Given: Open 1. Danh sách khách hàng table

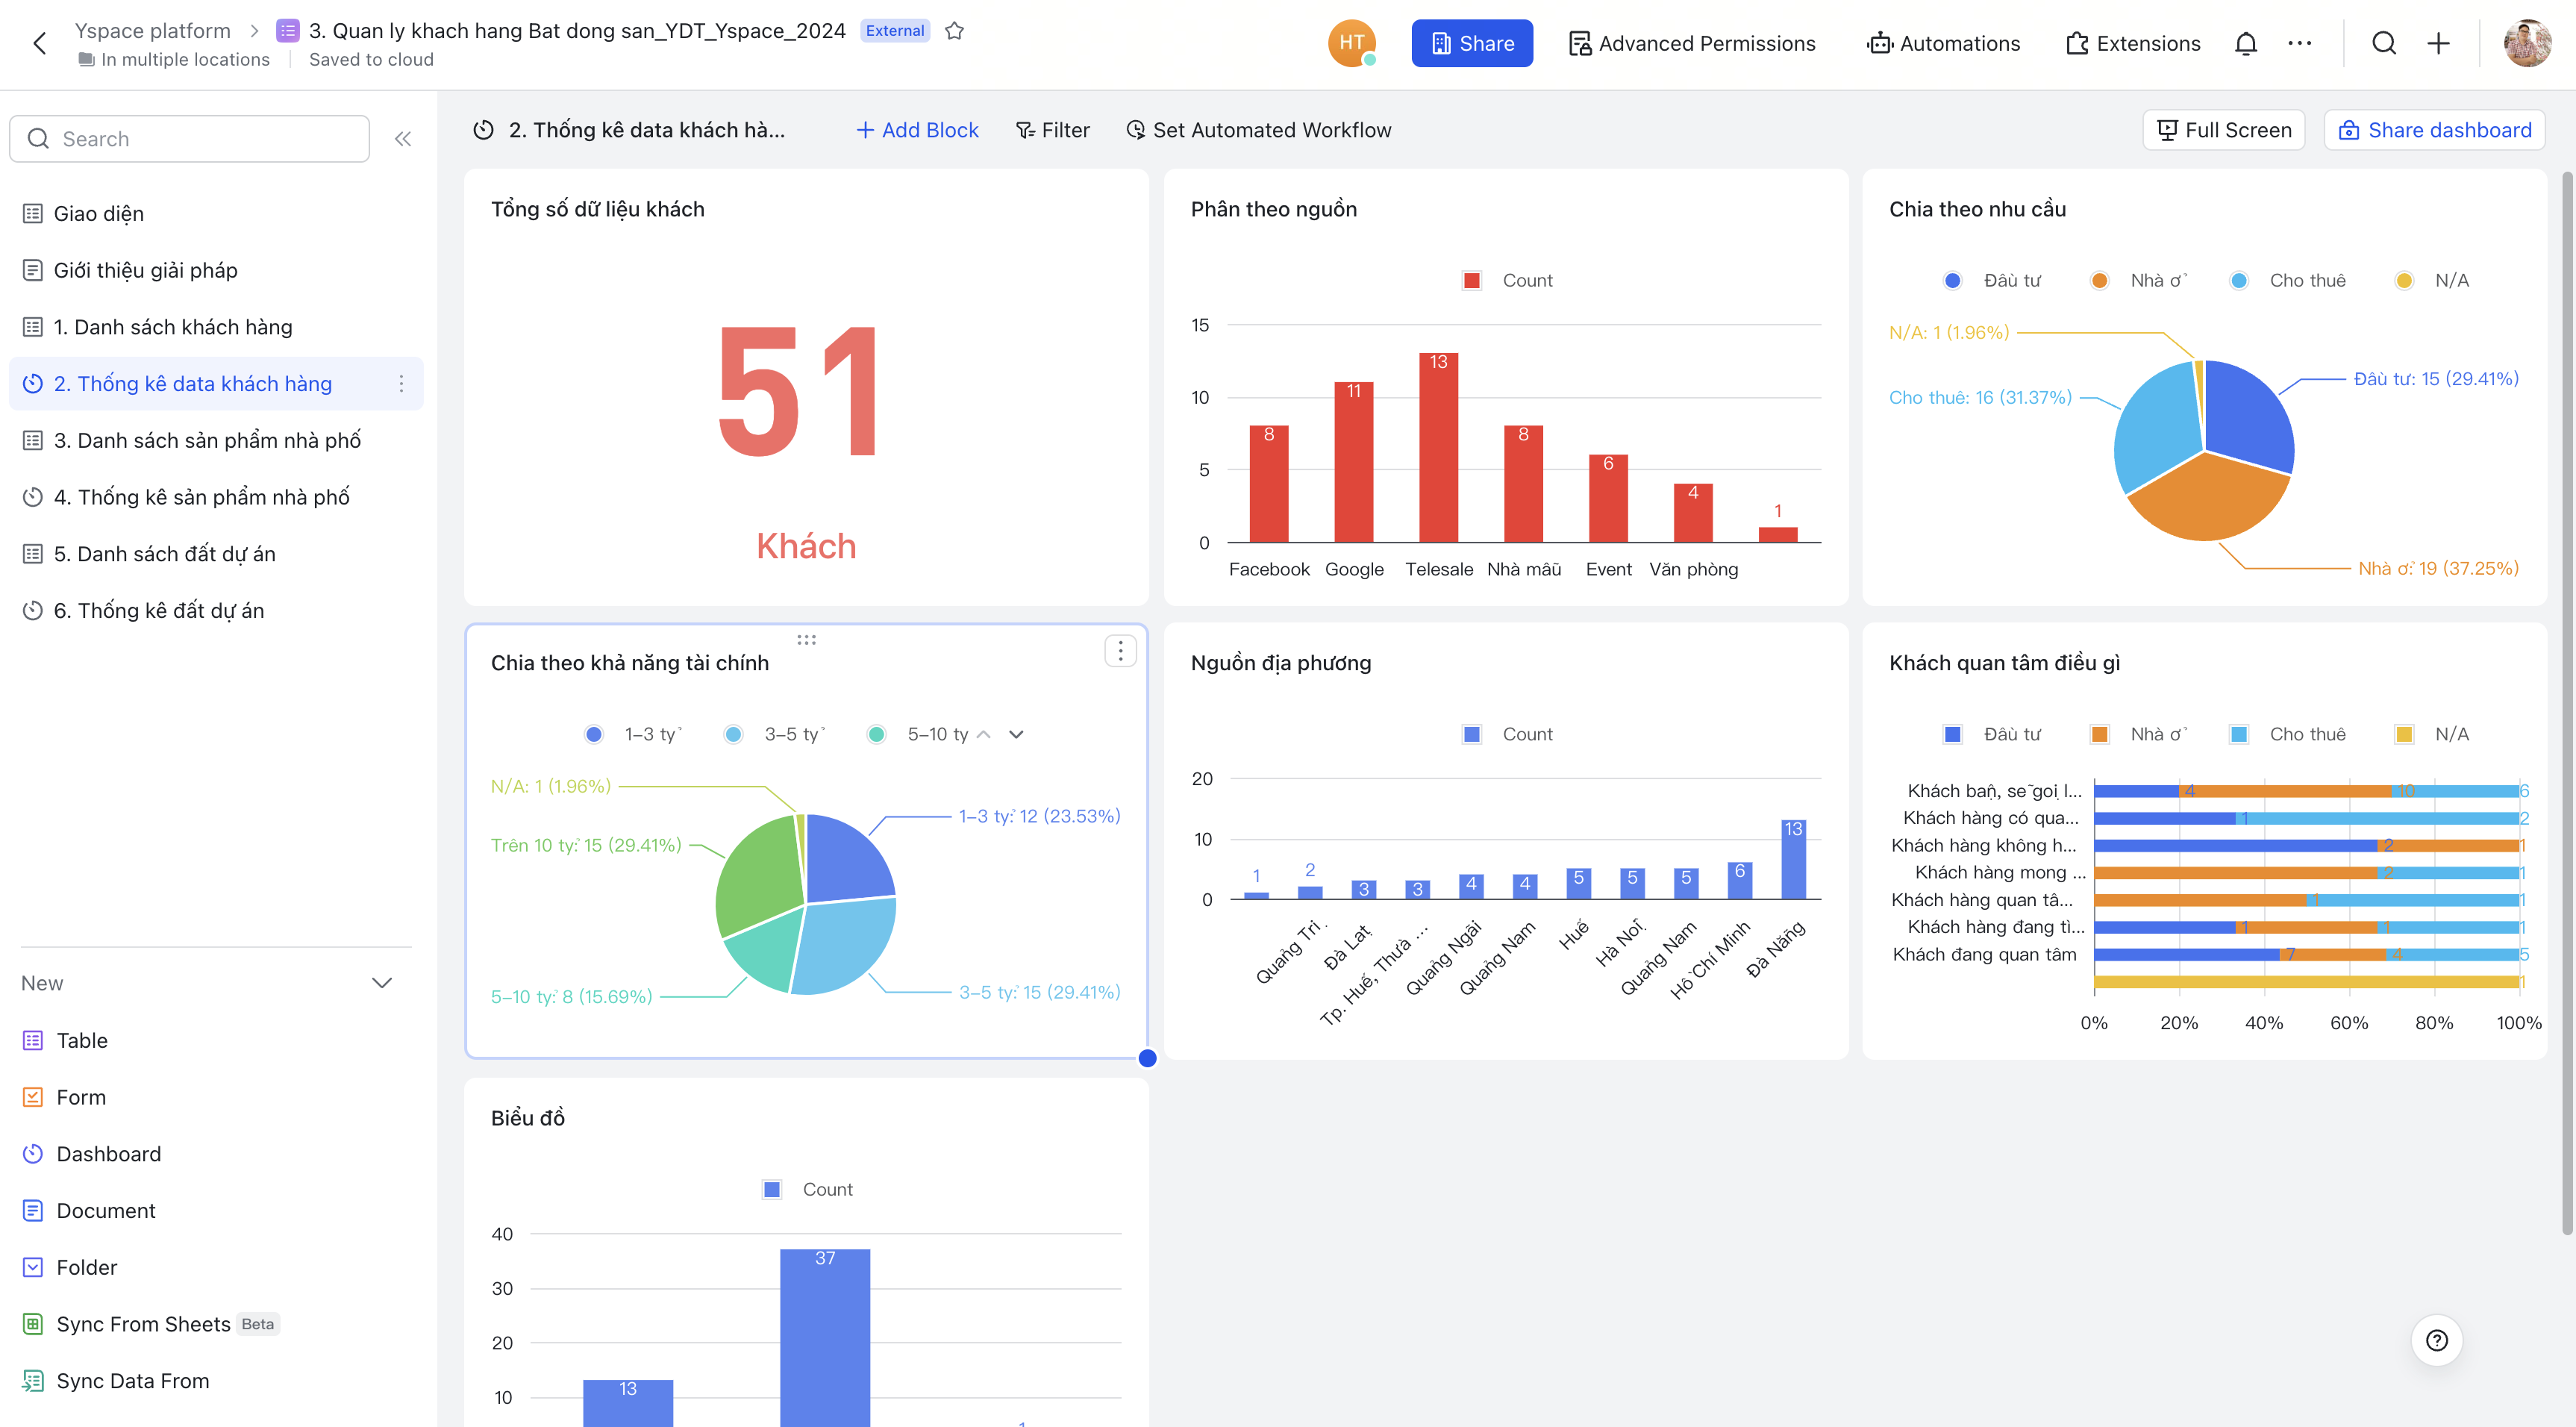Looking at the screenshot, I should point(216,327).
